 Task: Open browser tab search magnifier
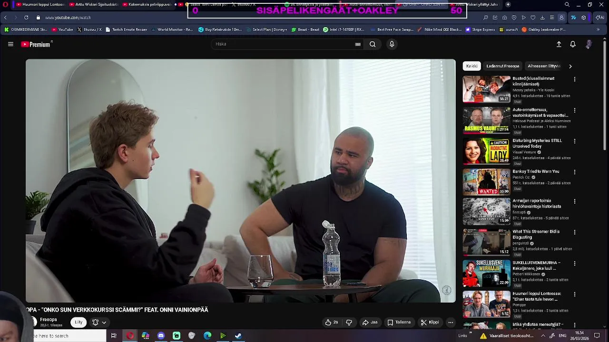[x=567, y=4]
